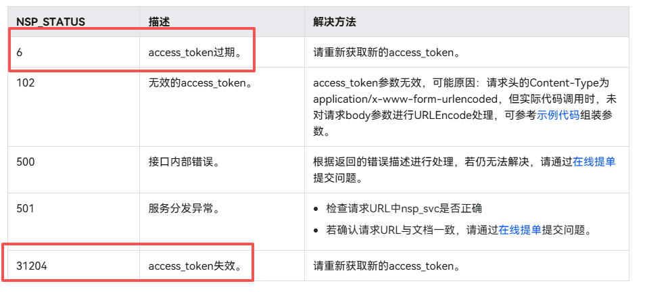Screen dimensions: 645x292
Task: Select the status code 6 cell
Action: pyautogui.click(x=20, y=51)
